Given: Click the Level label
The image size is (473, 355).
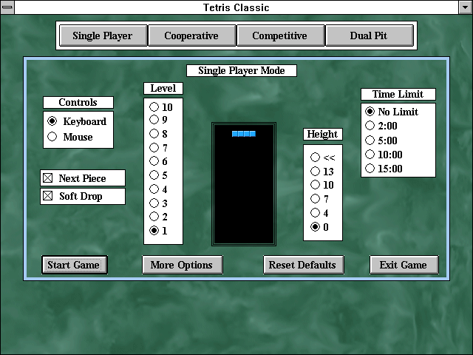Looking at the screenshot, I should 163,89.
